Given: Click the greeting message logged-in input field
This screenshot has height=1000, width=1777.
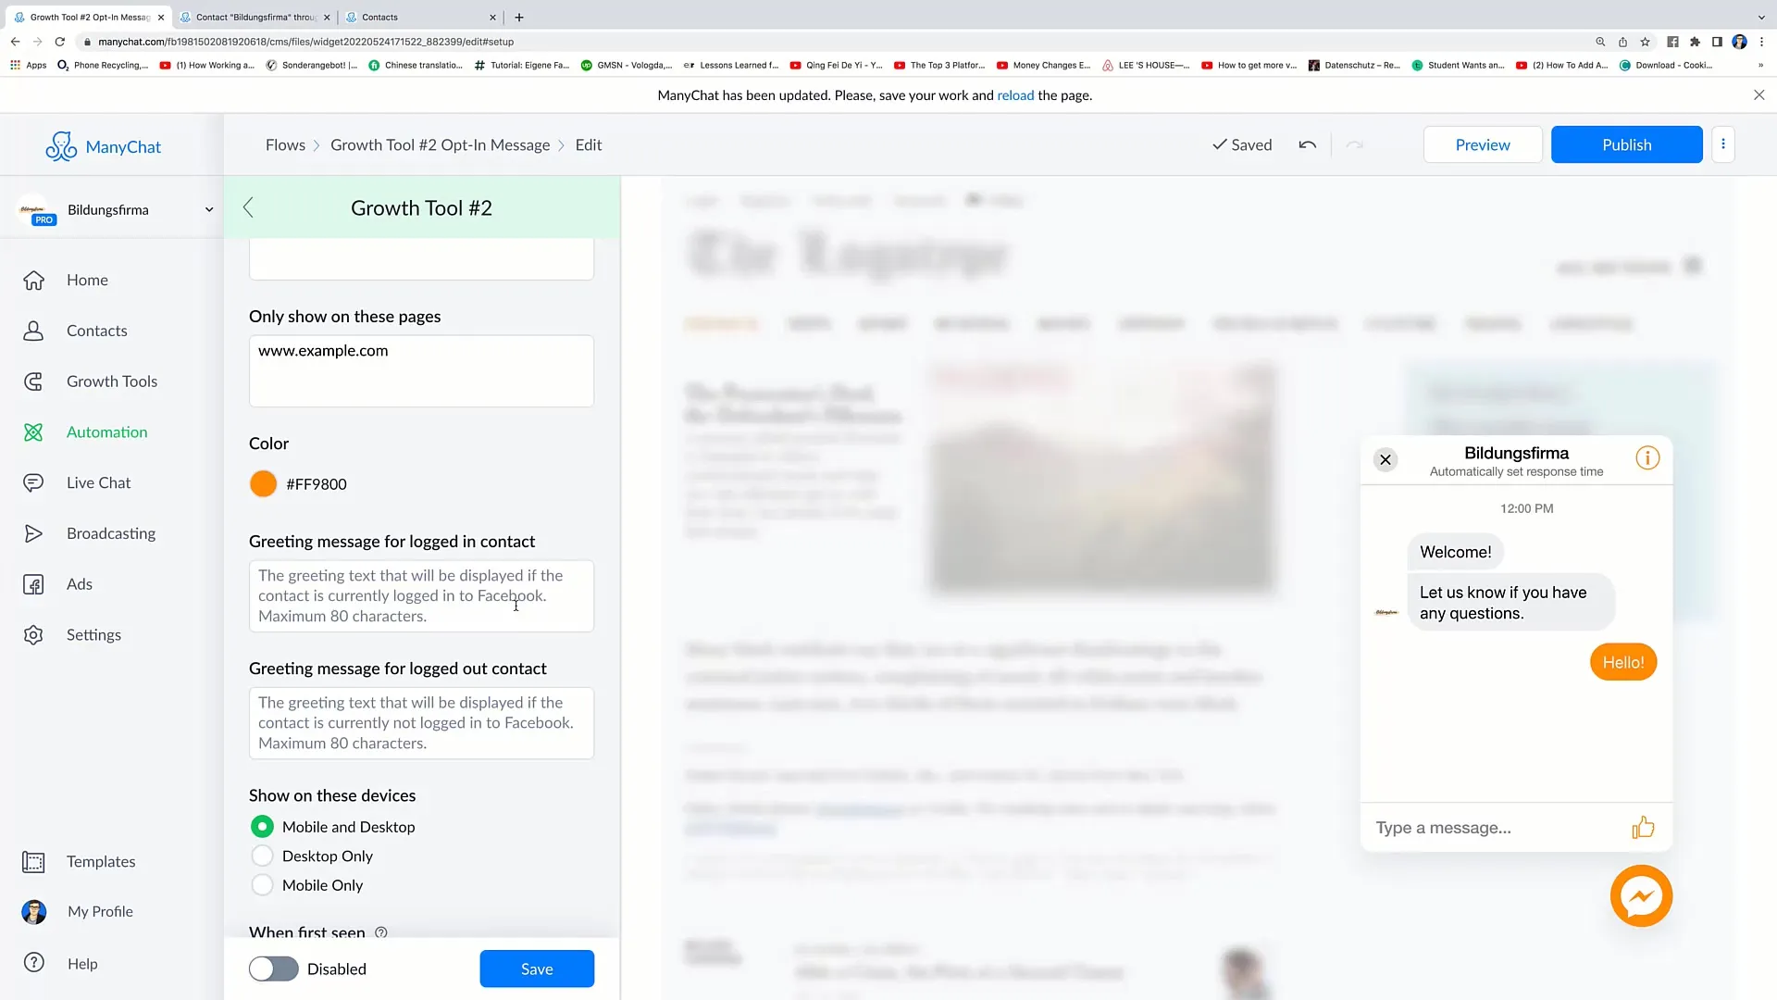Looking at the screenshot, I should pyautogui.click(x=420, y=594).
